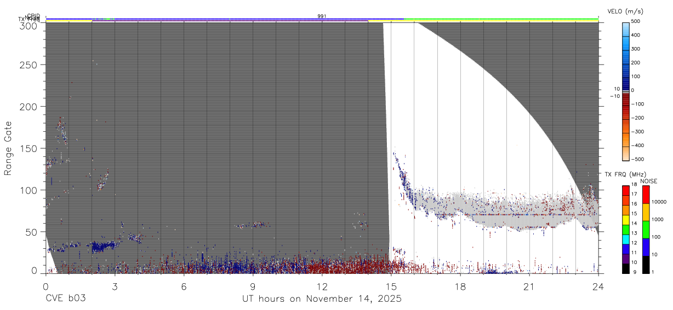Click the "15" hour tick on x-axis
This screenshot has width=673, height=310.
[391, 286]
